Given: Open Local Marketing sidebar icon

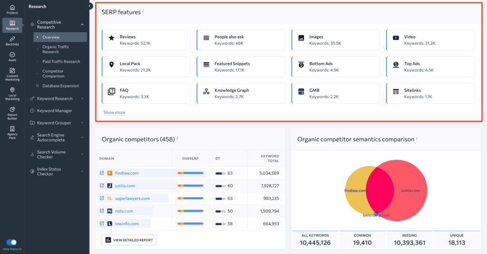Looking at the screenshot, I should click(x=12, y=93).
